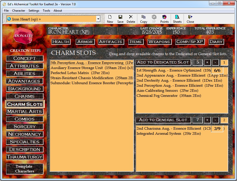The image size is (237, 181).
Task: Select Aim-Calibrating Sensors in dedicated slots
Action: pyautogui.click(x=182, y=91)
